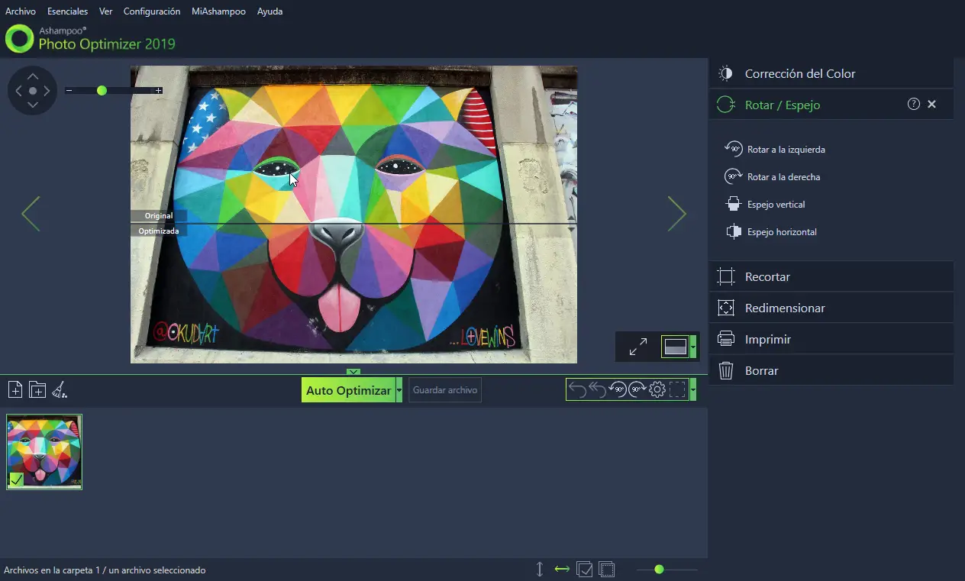This screenshot has width=965, height=581.
Task: Go to the next image arrow
Action: tap(677, 214)
